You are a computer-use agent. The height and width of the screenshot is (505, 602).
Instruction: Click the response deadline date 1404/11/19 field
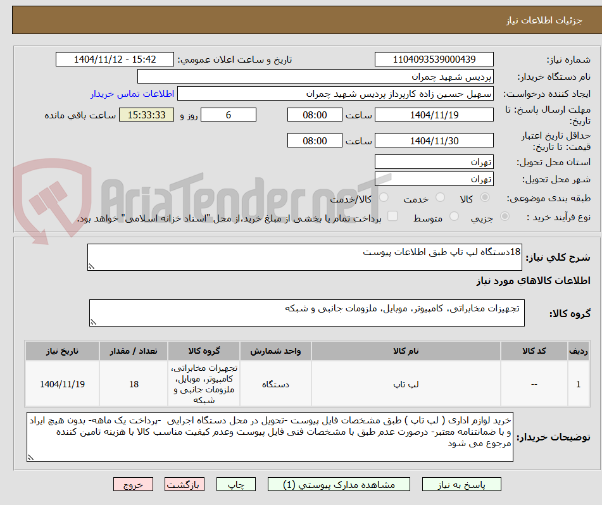point(434,115)
